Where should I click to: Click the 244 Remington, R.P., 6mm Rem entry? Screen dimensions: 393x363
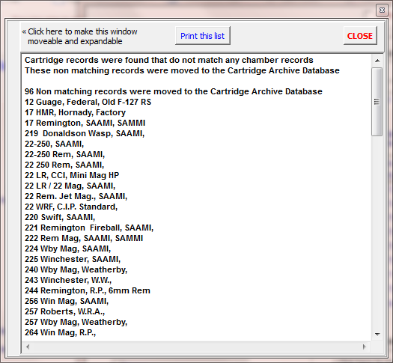(x=88, y=290)
